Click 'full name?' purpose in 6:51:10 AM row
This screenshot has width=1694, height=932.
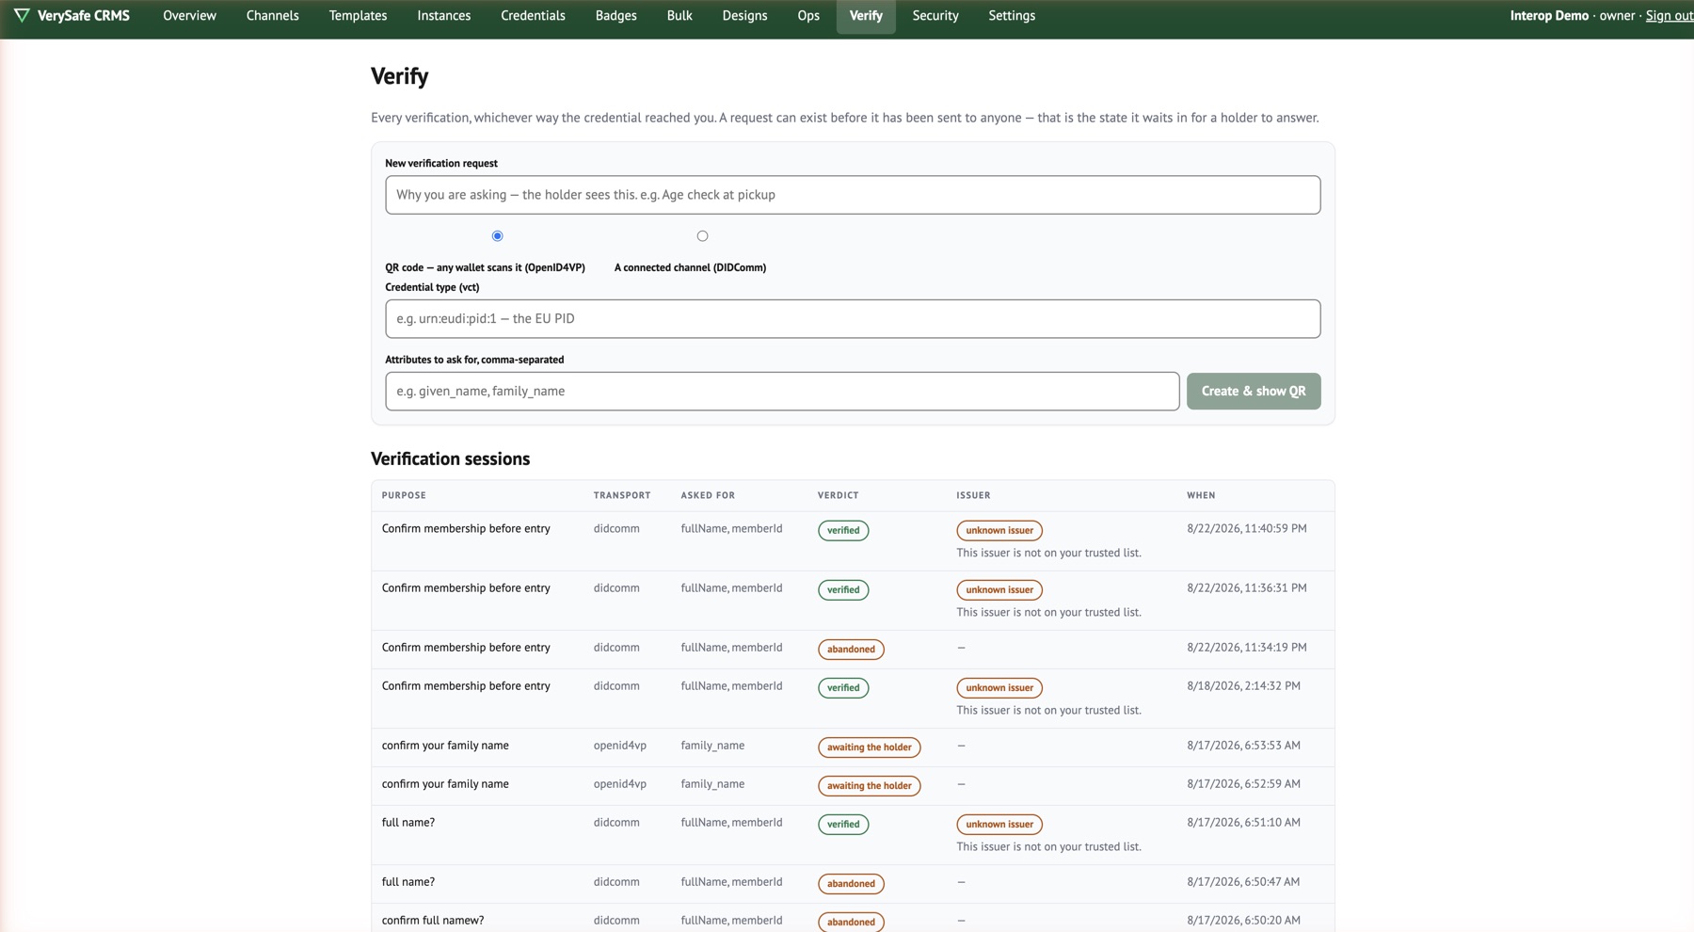coord(408,822)
